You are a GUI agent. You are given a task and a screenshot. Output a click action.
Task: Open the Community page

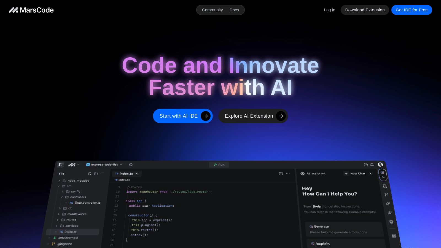[x=212, y=10]
